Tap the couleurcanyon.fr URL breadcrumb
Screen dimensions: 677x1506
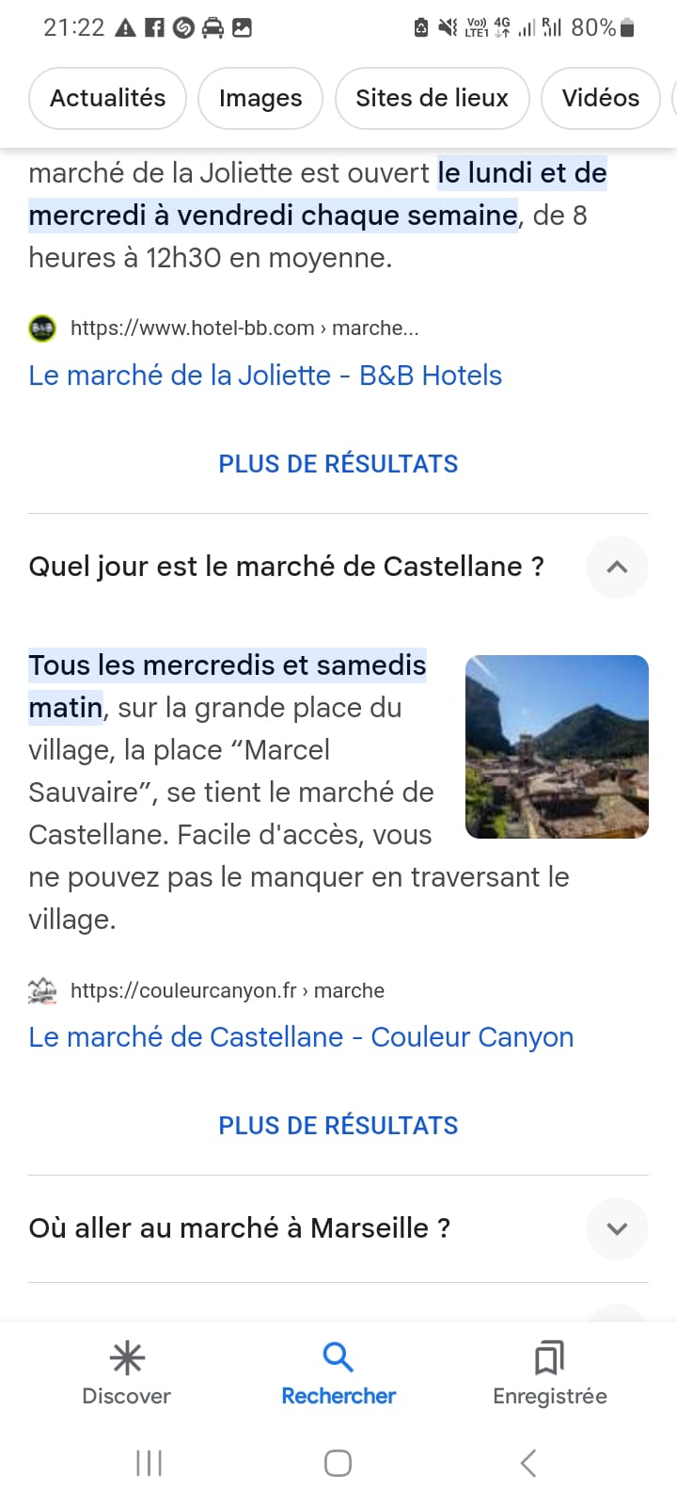(228, 991)
